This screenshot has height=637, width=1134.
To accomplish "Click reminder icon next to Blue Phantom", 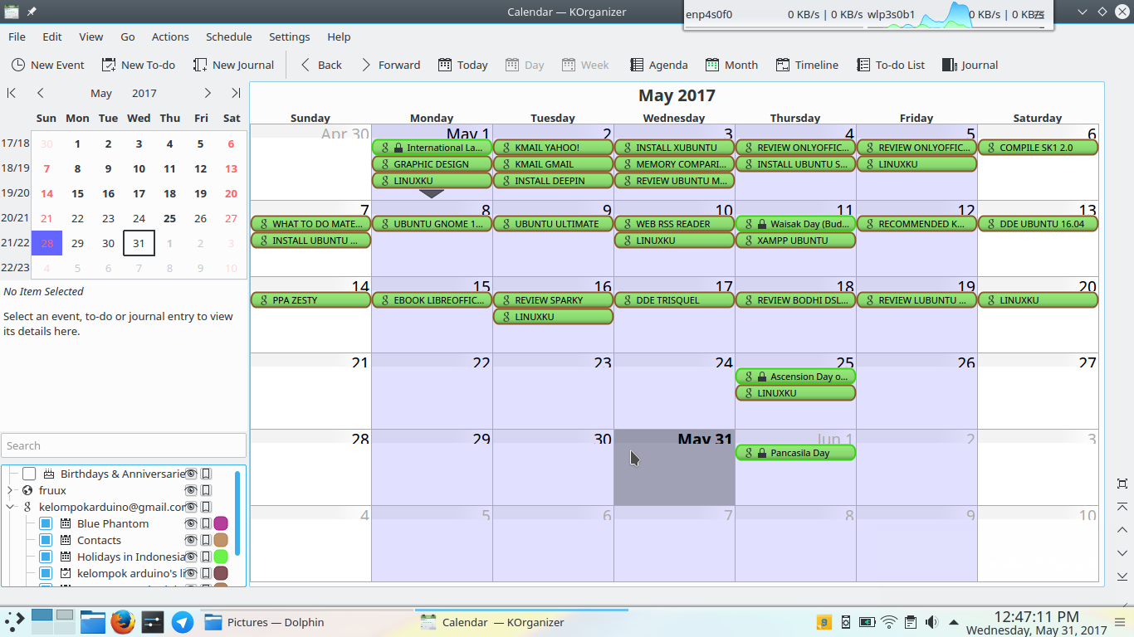I will (206, 523).
